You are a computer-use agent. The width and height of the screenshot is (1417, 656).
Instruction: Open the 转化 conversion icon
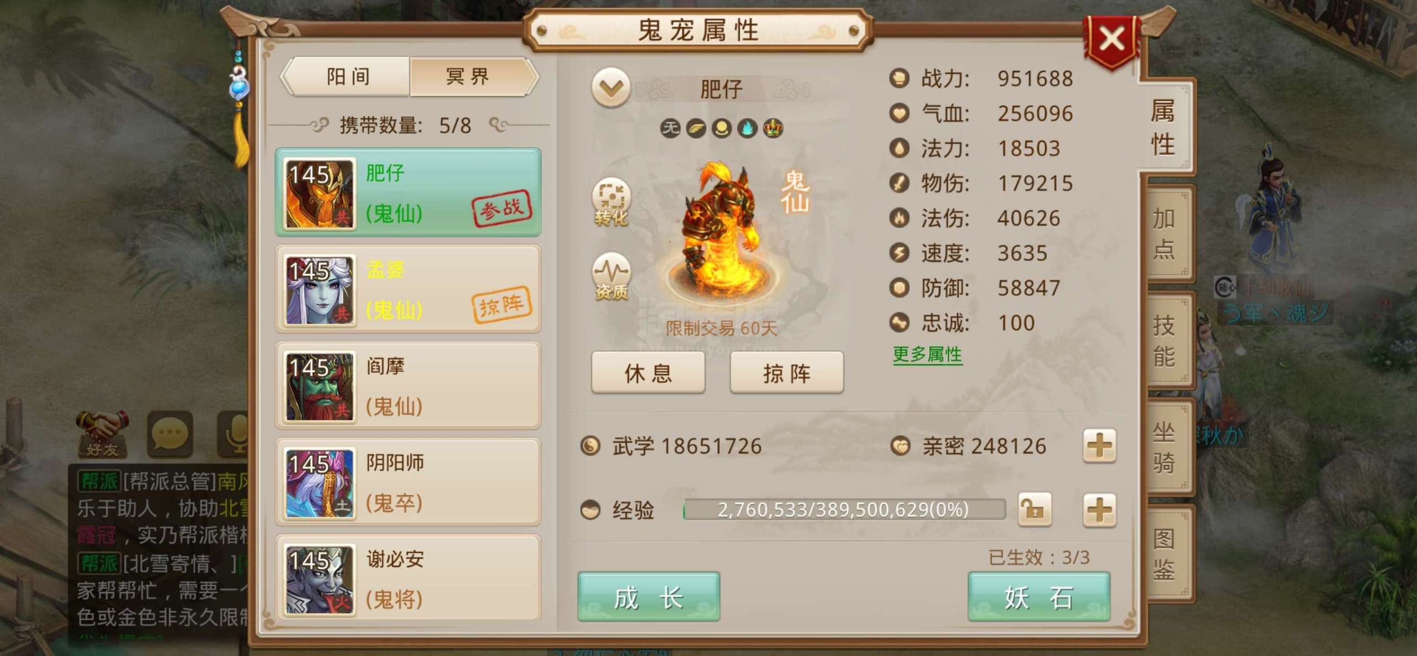[x=611, y=202]
